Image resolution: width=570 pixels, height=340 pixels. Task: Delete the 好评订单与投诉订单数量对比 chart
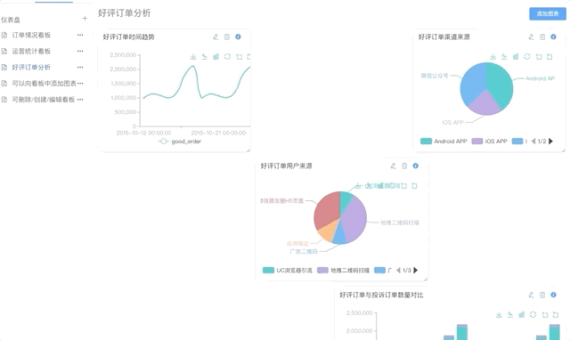click(x=542, y=295)
